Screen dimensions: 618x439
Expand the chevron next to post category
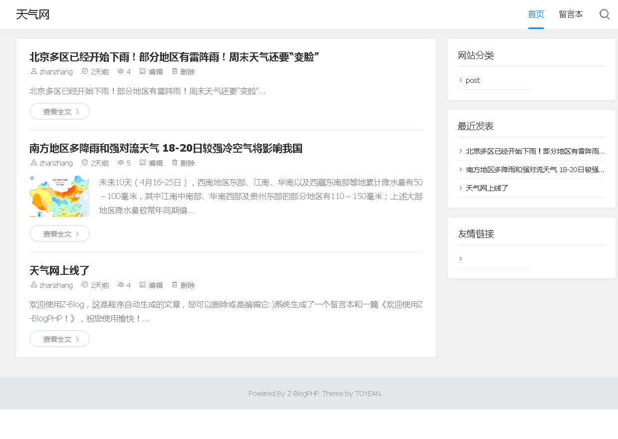click(x=460, y=80)
